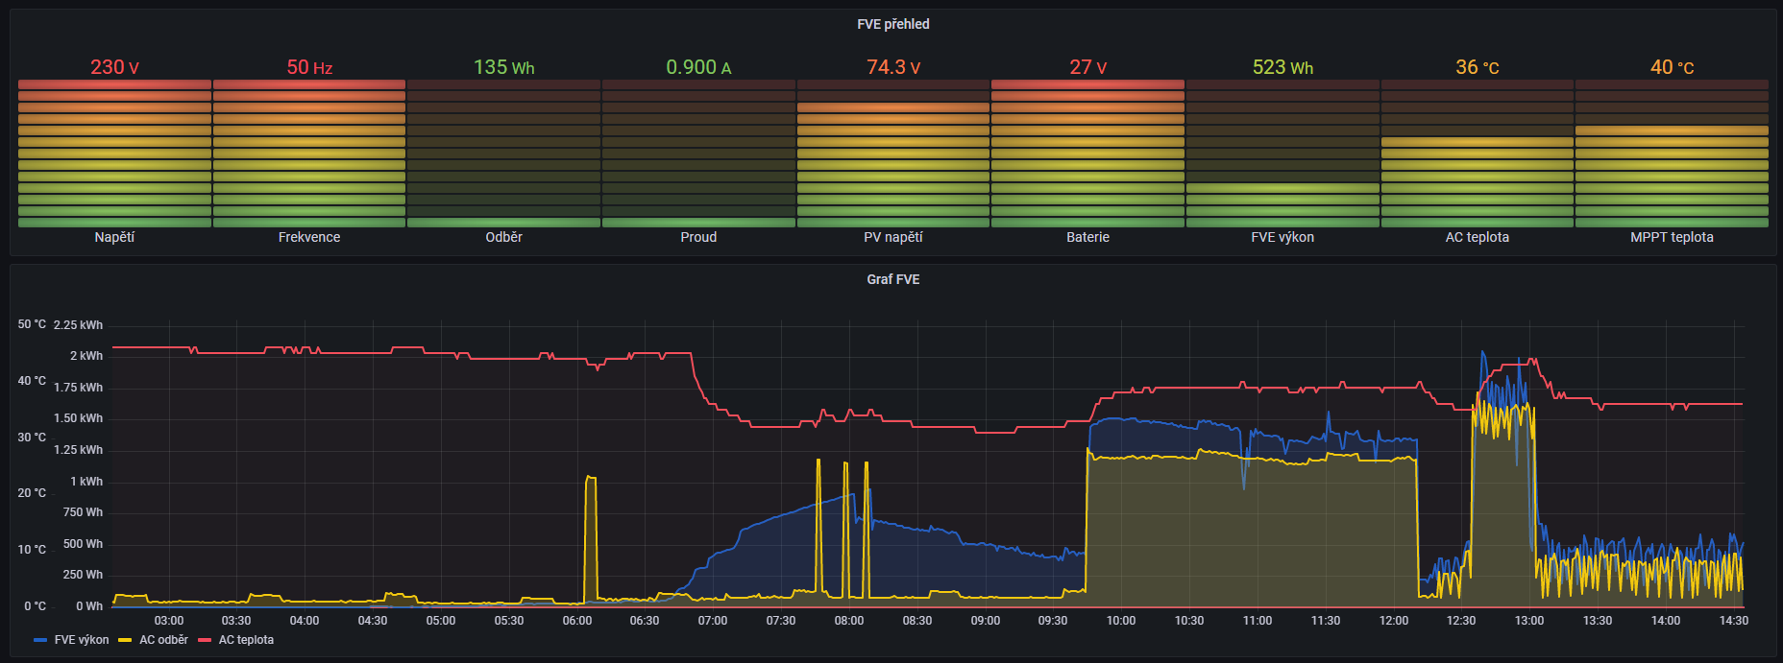Select the Napětí bar gauge
1783x663 pixels.
tap(114, 154)
